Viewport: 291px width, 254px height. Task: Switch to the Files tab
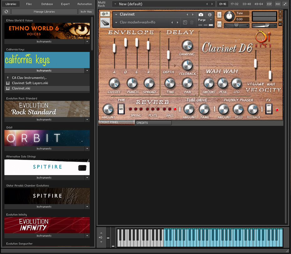[29, 4]
